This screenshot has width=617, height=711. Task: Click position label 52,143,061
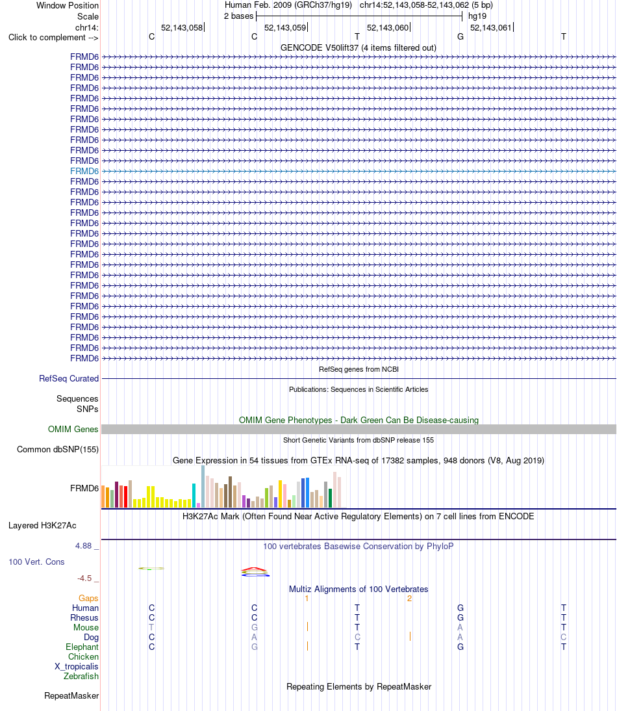click(x=491, y=28)
